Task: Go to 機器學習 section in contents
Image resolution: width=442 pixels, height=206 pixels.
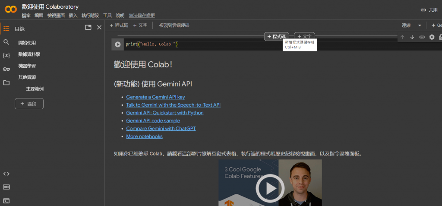Action: click(27, 66)
